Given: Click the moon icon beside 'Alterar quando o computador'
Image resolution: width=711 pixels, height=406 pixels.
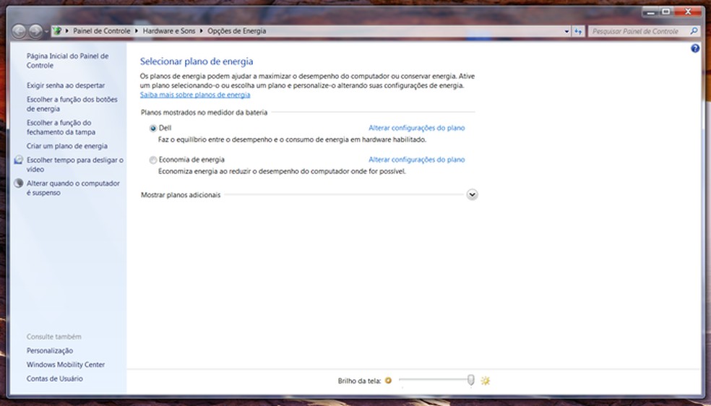Looking at the screenshot, I should (19, 183).
